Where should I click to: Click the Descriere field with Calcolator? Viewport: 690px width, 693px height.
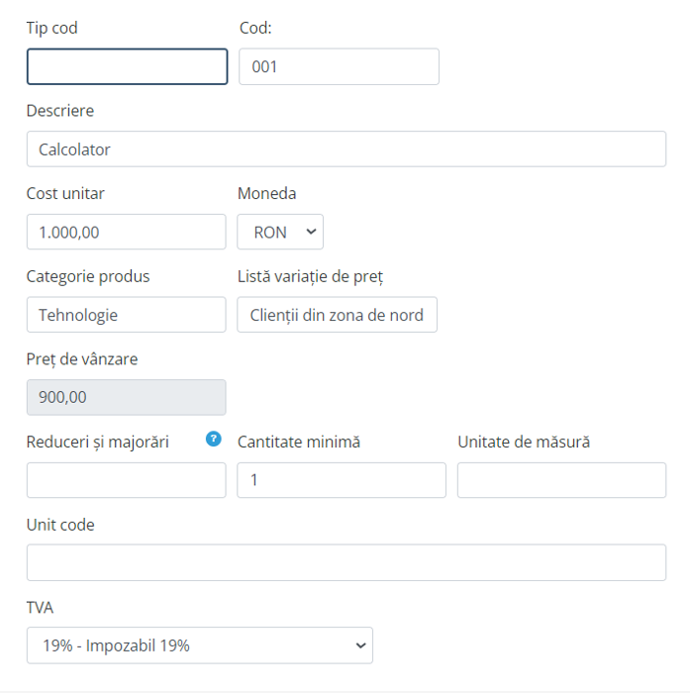click(345, 149)
